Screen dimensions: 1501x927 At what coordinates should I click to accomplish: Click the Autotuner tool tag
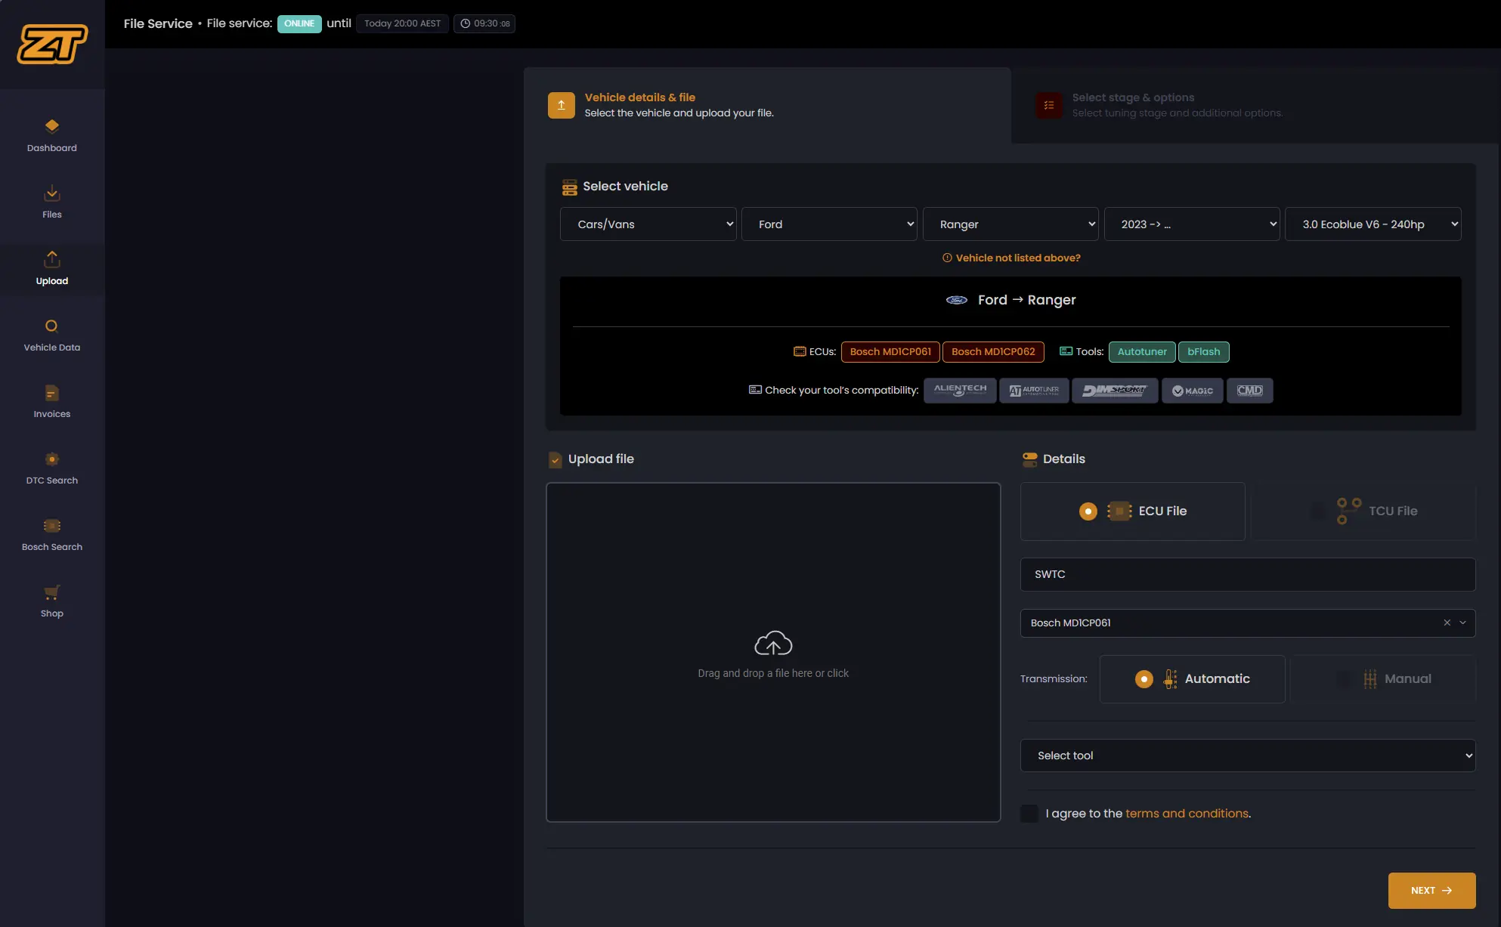pyautogui.click(x=1142, y=352)
